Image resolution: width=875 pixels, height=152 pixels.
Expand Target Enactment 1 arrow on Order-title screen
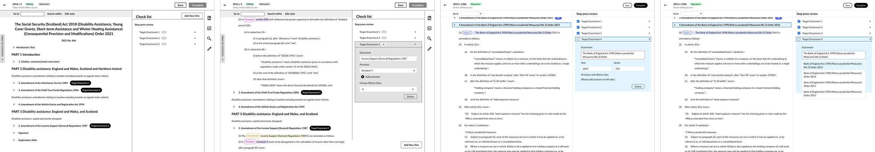(195, 32)
